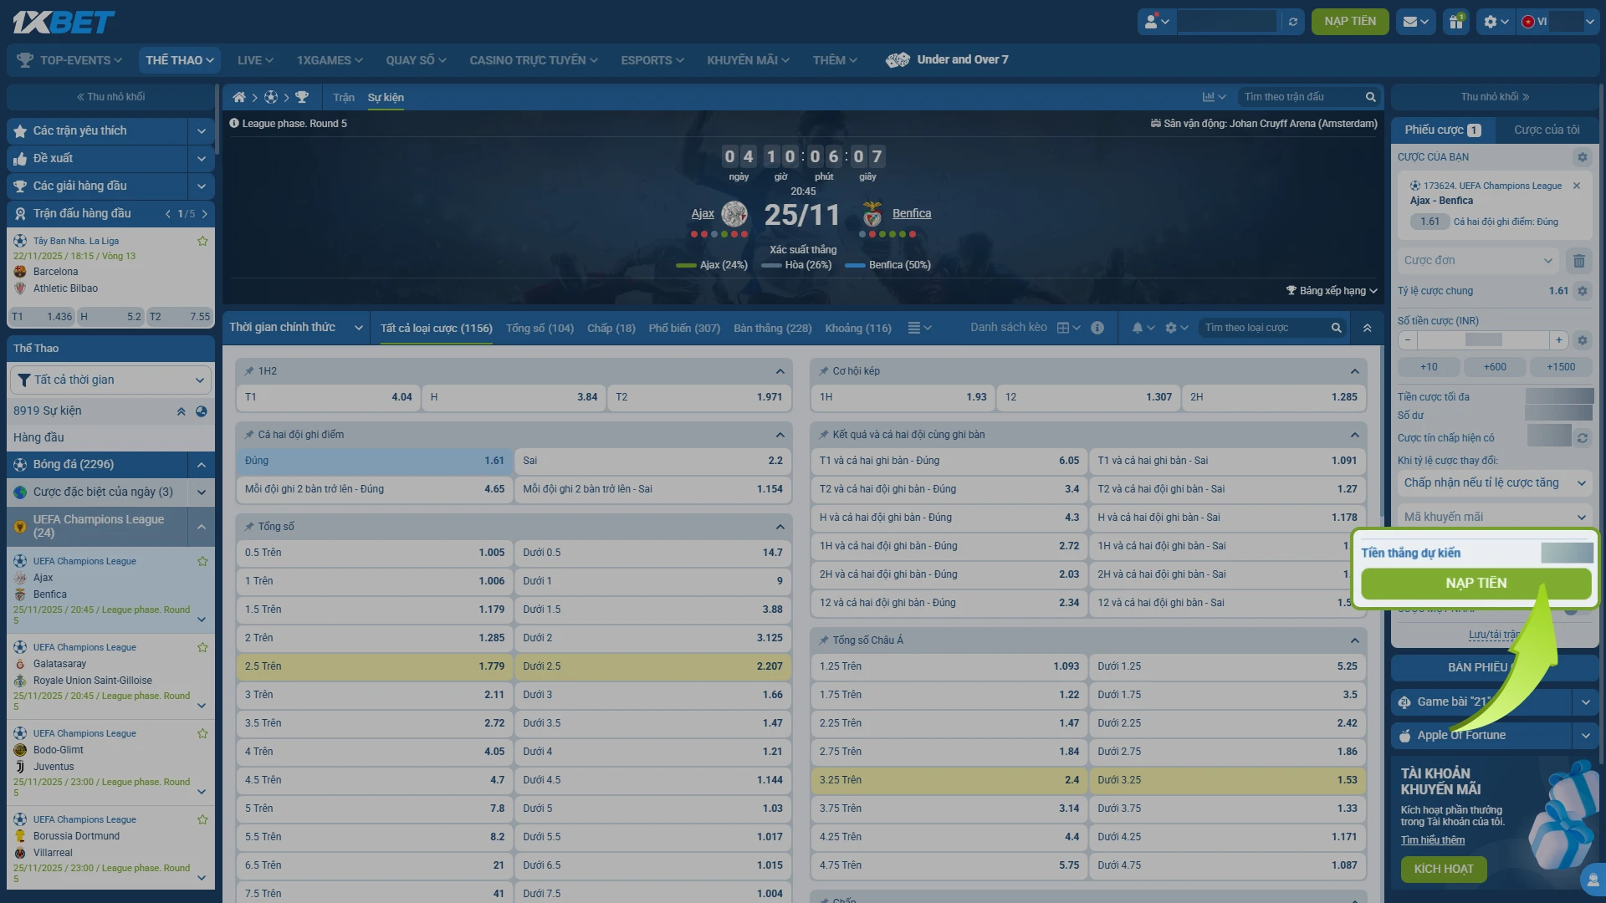This screenshot has height=903, width=1606.
Task: Click the football breadcrumb icon
Action: click(x=271, y=98)
